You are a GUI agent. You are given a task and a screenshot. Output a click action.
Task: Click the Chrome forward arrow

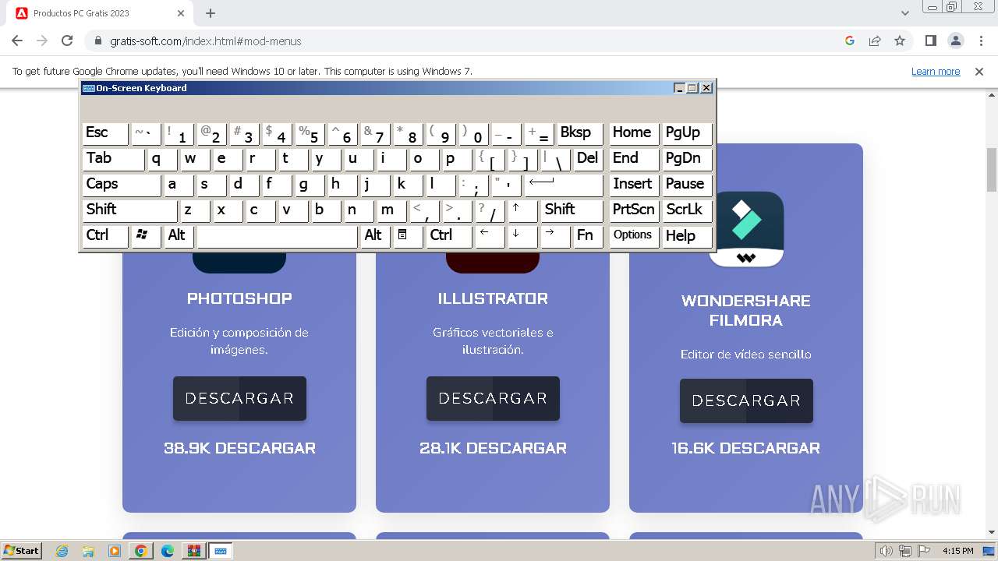tap(42, 41)
